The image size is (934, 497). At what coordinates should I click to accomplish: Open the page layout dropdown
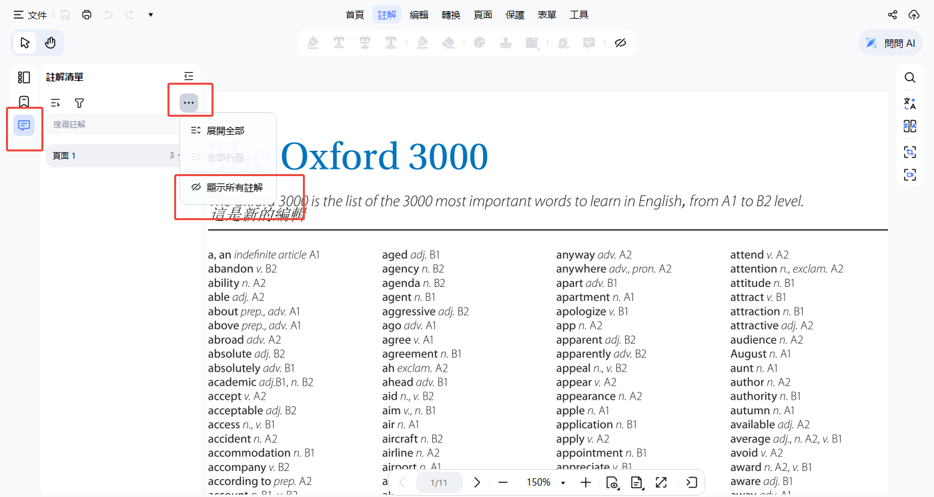637,482
